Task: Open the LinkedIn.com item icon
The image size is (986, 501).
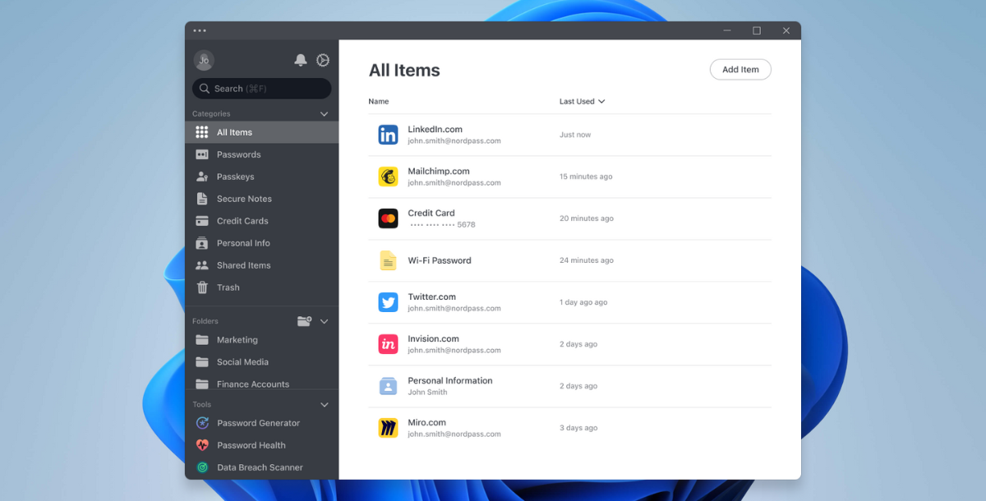Action: [x=388, y=135]
